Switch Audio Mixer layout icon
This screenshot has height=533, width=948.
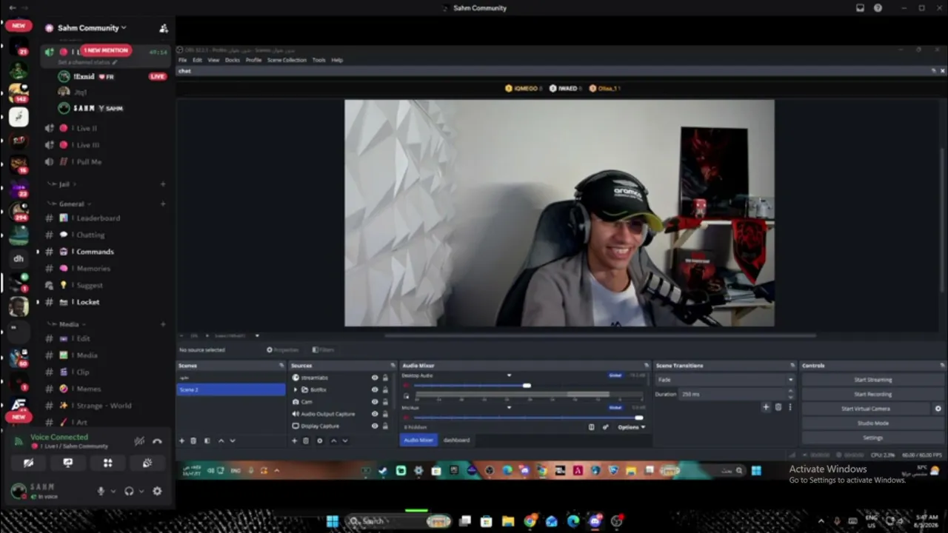click(x=591, y=427)
